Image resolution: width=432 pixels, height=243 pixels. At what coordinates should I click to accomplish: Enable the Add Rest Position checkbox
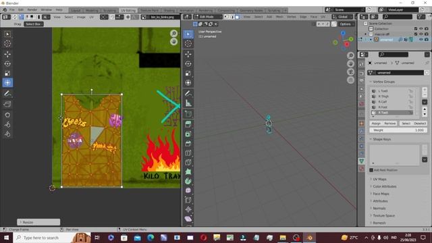[x=371, y=170]
